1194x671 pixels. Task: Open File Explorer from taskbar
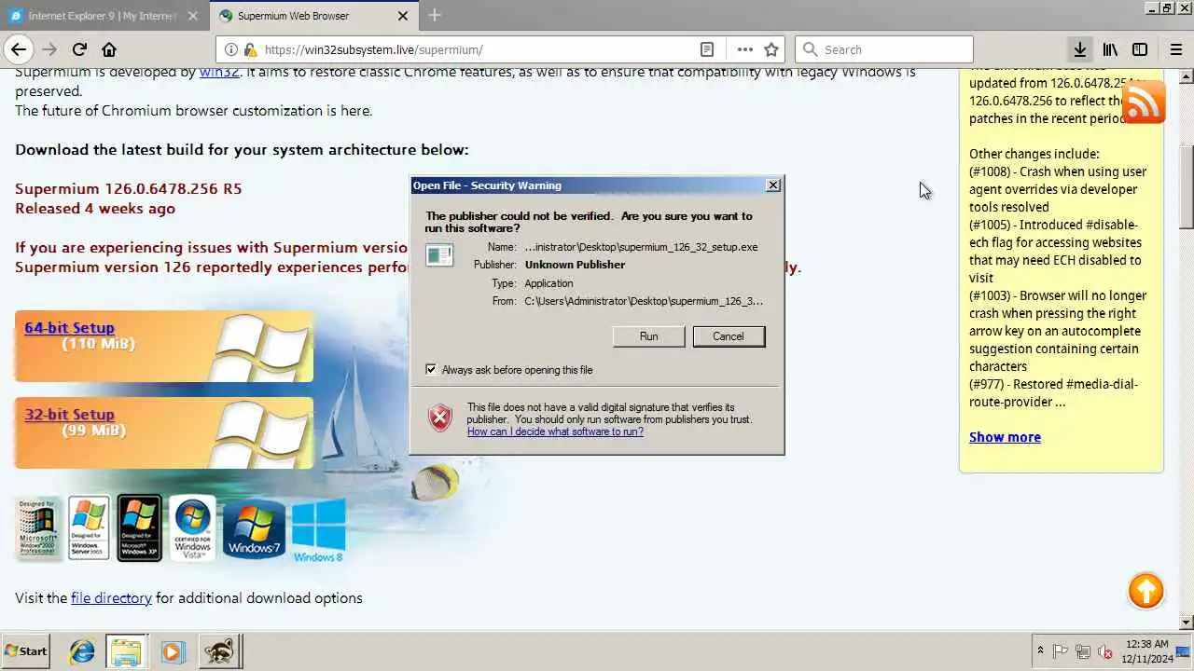(x=126, y=651)
